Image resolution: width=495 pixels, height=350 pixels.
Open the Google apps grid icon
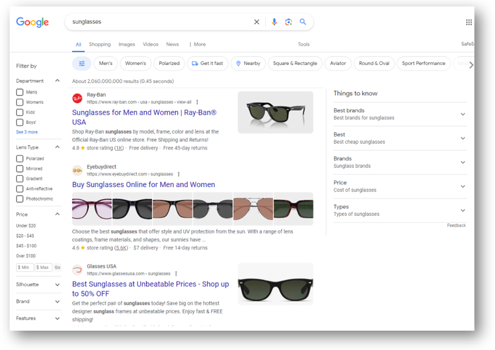click(x=469, y=22)
